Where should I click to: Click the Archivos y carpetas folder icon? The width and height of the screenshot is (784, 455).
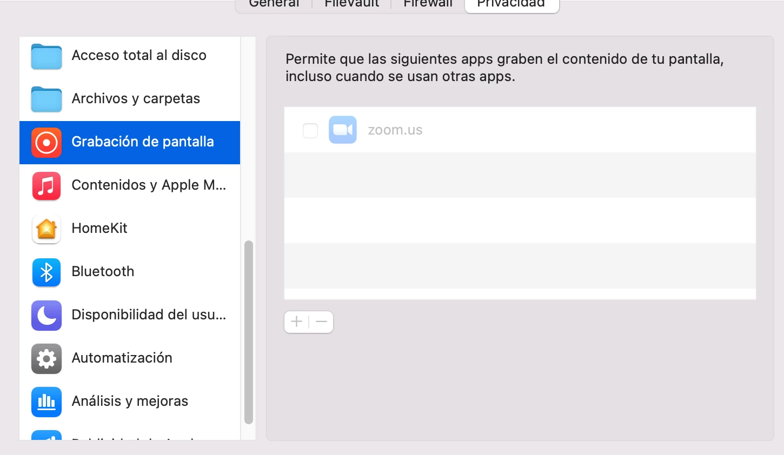click(x=46, y=99)
